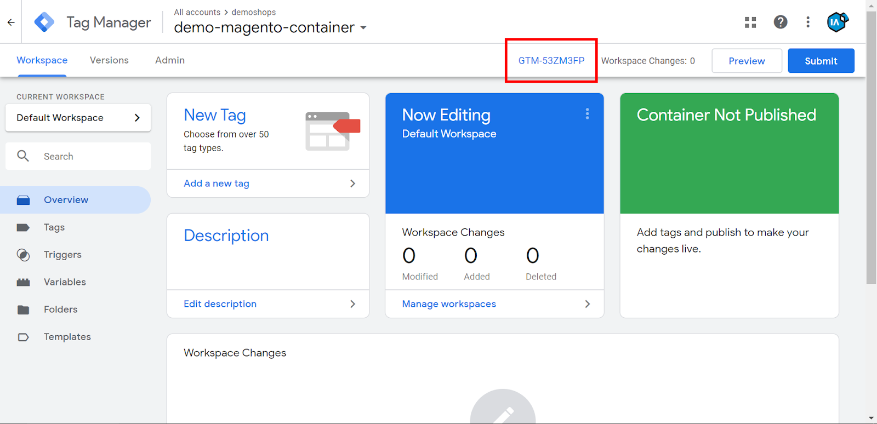Open the Help question mark icon
The image size is (877, 424).
(781, 22)
